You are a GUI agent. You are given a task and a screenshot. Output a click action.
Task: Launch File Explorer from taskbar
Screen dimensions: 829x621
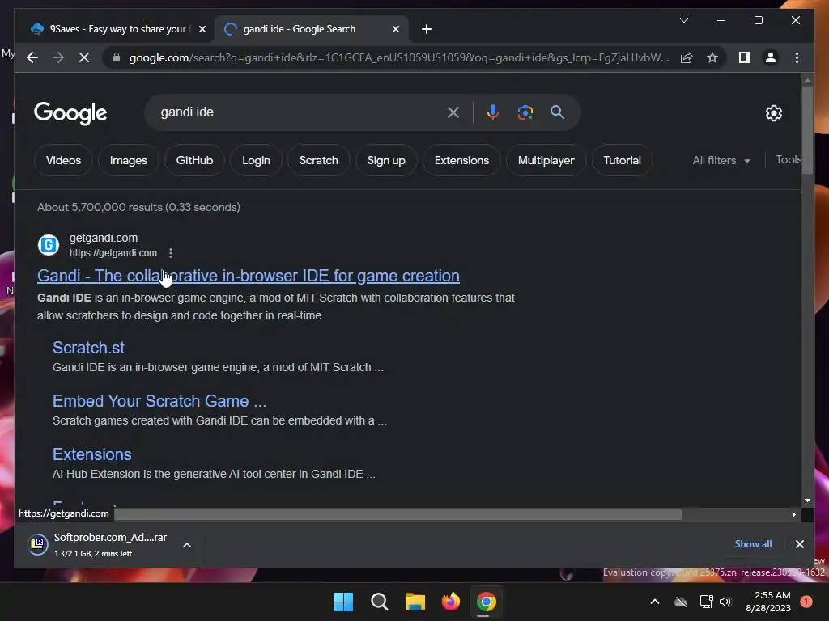tap(415, 602)
